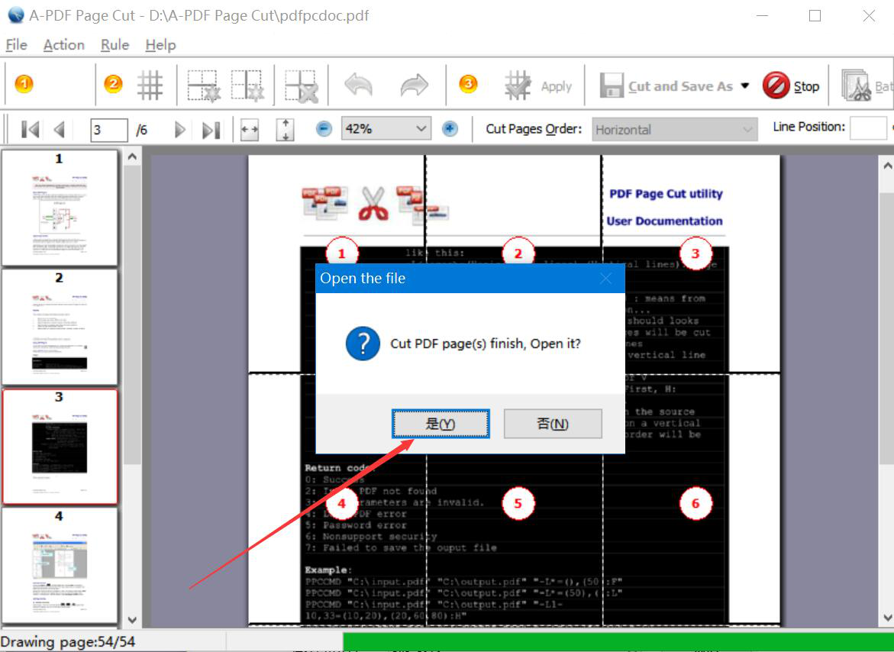The image size is (894, 652).
Task: Click the delete vertical line icon
Action: 247,86
